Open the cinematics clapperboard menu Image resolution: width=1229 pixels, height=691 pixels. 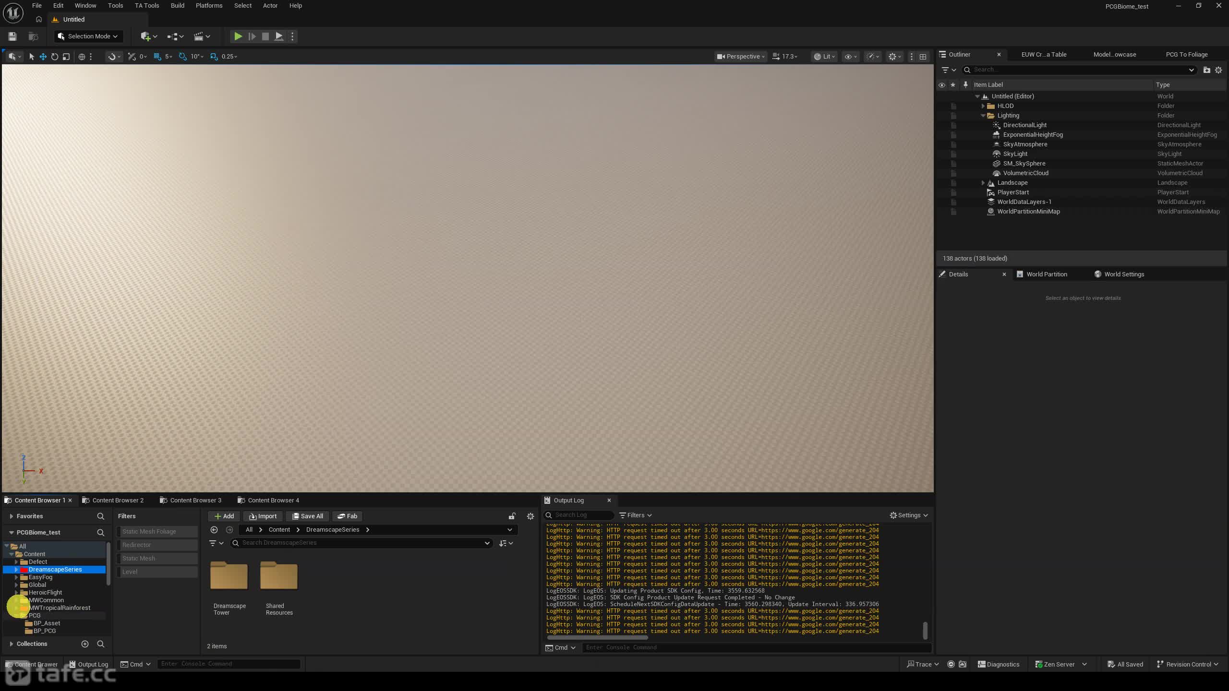point(202,36)
